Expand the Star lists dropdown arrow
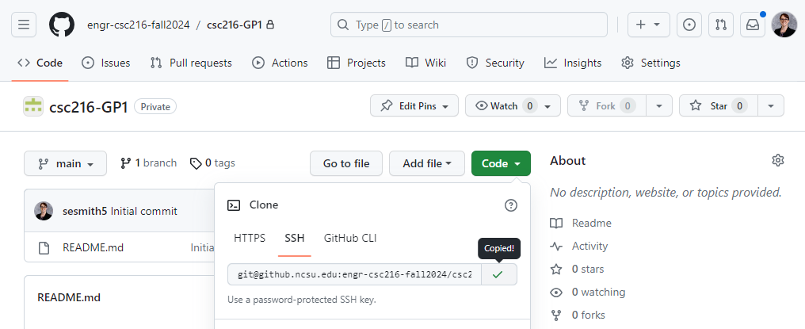 (x=771, y=106)
